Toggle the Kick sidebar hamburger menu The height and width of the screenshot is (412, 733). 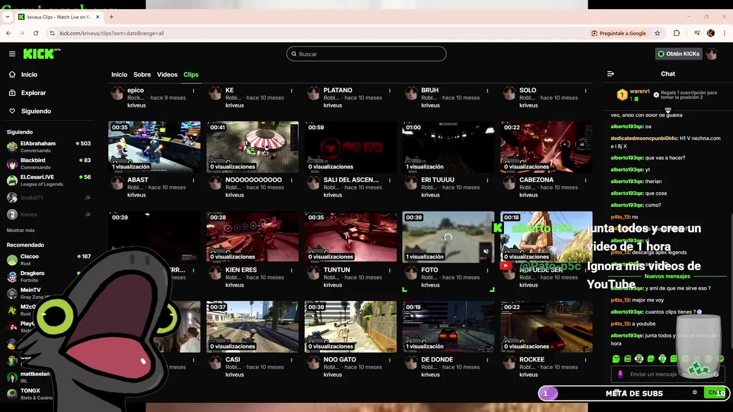click(x=12, y=54)
